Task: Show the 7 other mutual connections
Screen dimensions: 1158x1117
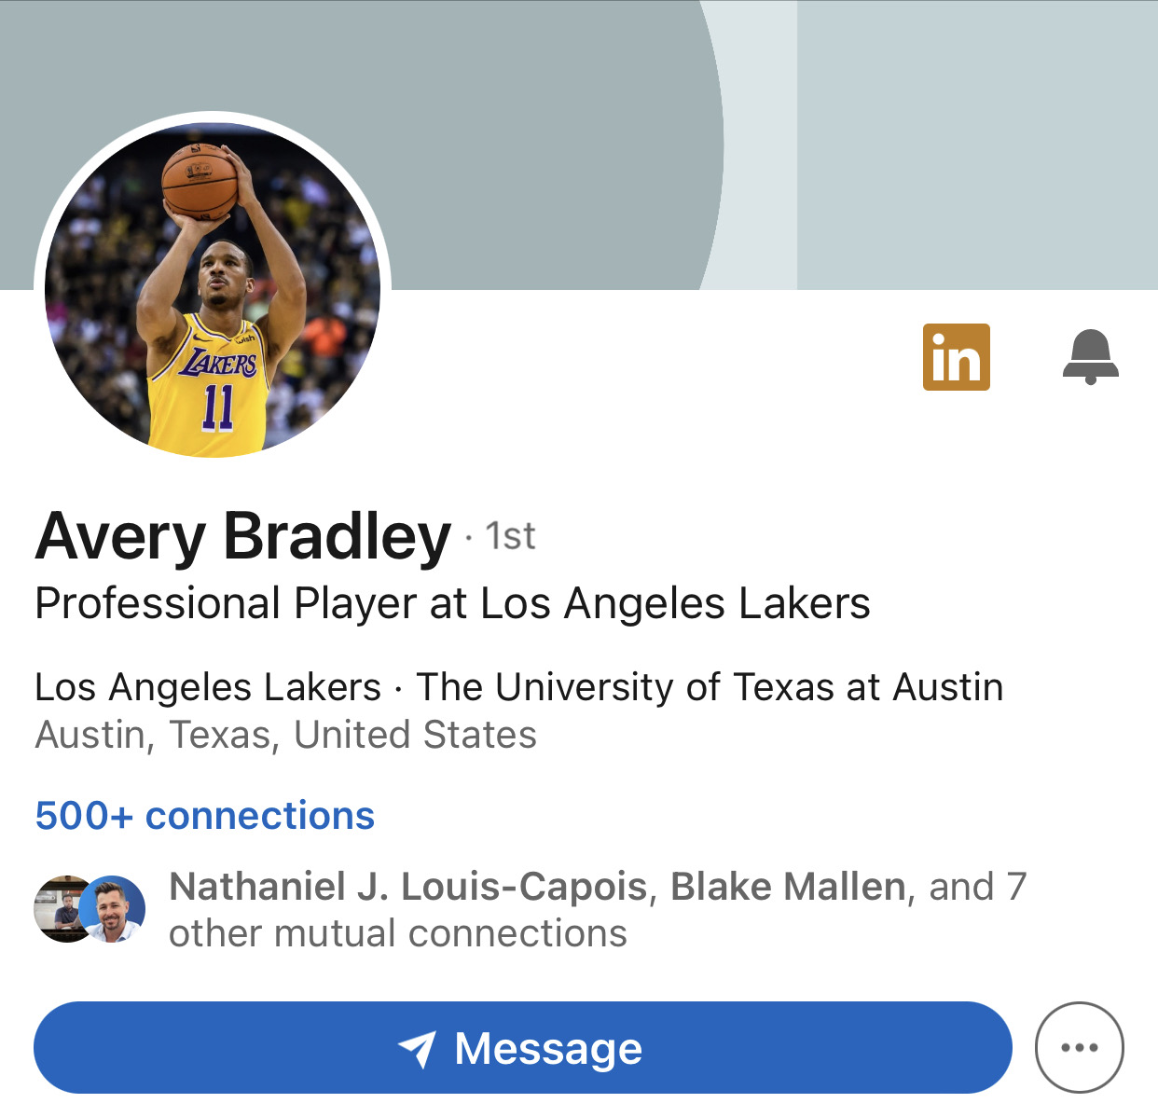Action: click(x=597, y=910)
